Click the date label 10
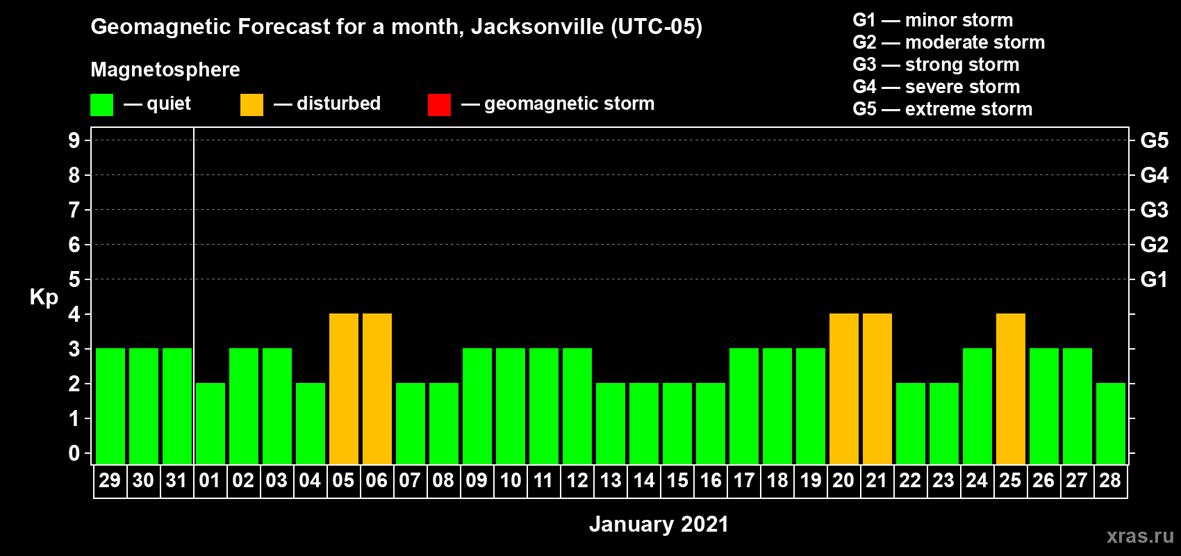Viewport: 1181px width, 556px height. click(511, 480)
